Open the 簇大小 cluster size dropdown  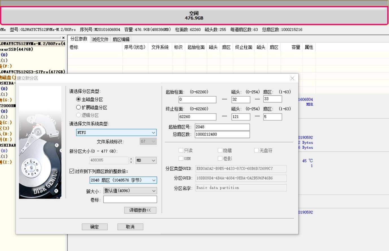click(154, 191)
